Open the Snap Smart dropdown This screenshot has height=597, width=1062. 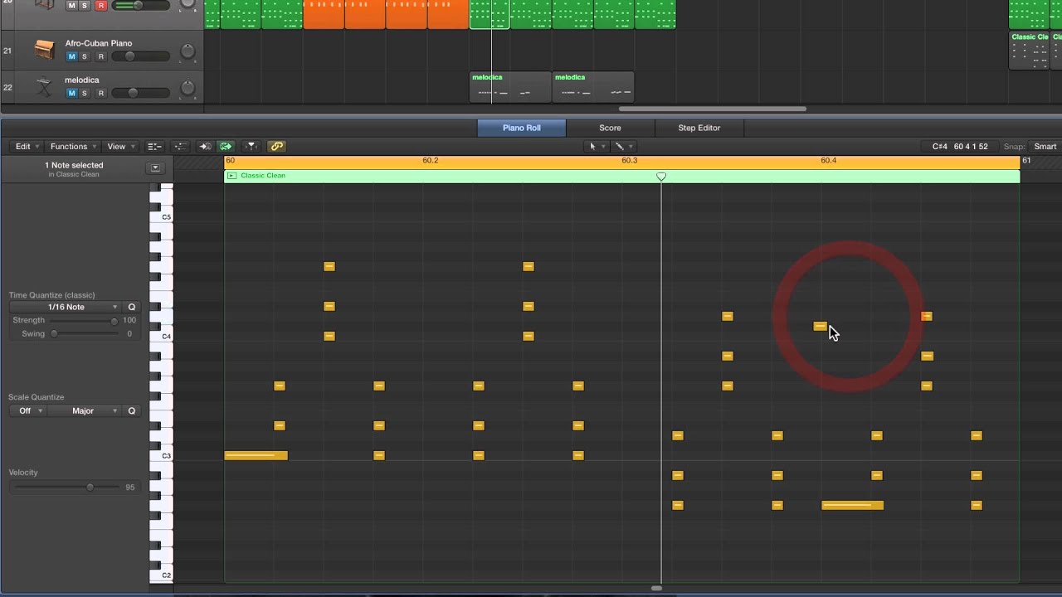1044,147
